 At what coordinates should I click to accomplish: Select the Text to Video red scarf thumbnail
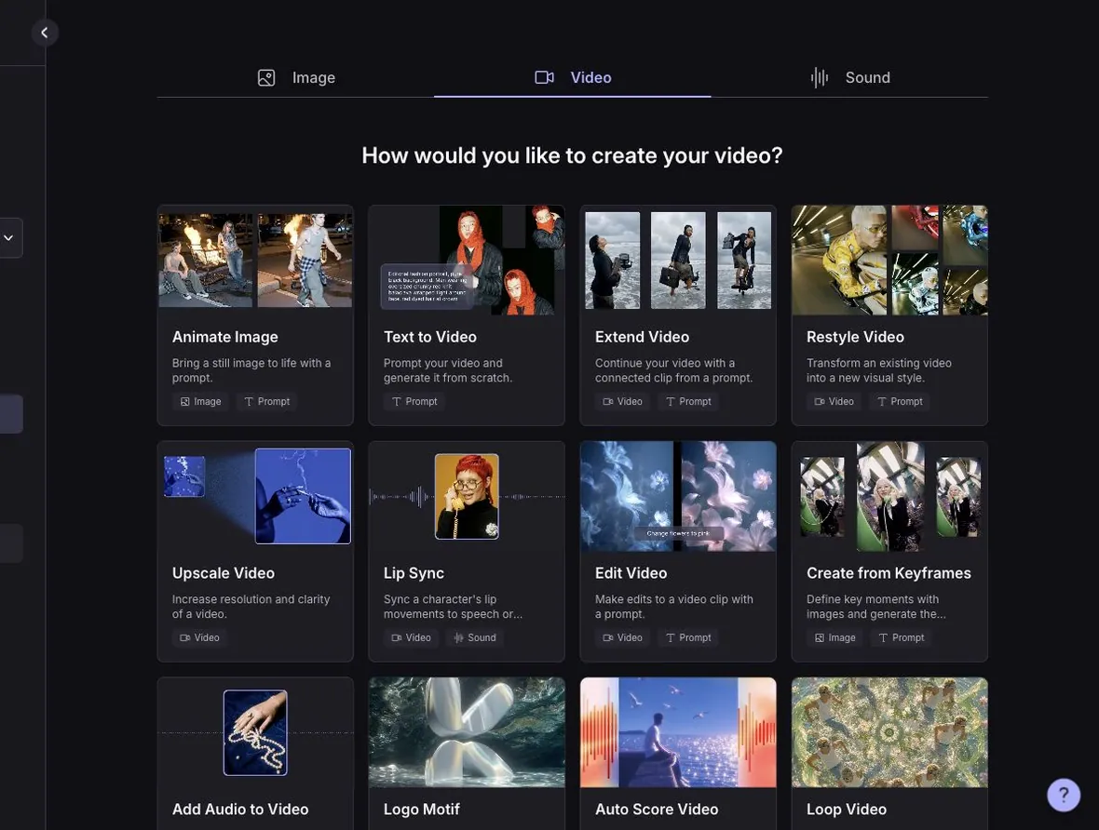point(467,260)
